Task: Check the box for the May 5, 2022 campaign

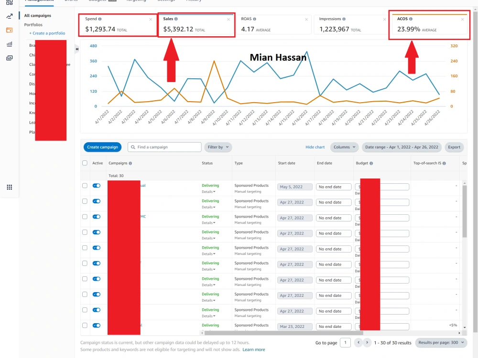Action: [85, 186]
